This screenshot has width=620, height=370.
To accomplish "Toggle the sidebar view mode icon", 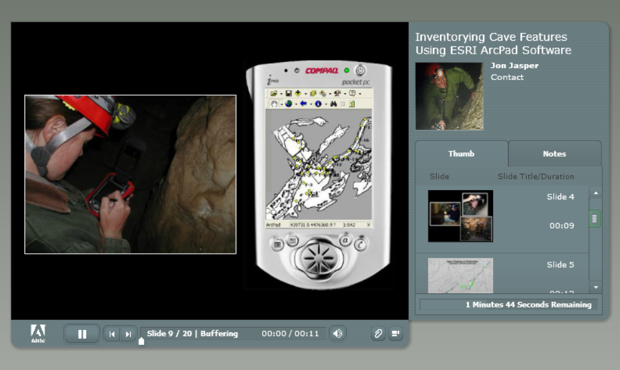I will coord(395,334).
